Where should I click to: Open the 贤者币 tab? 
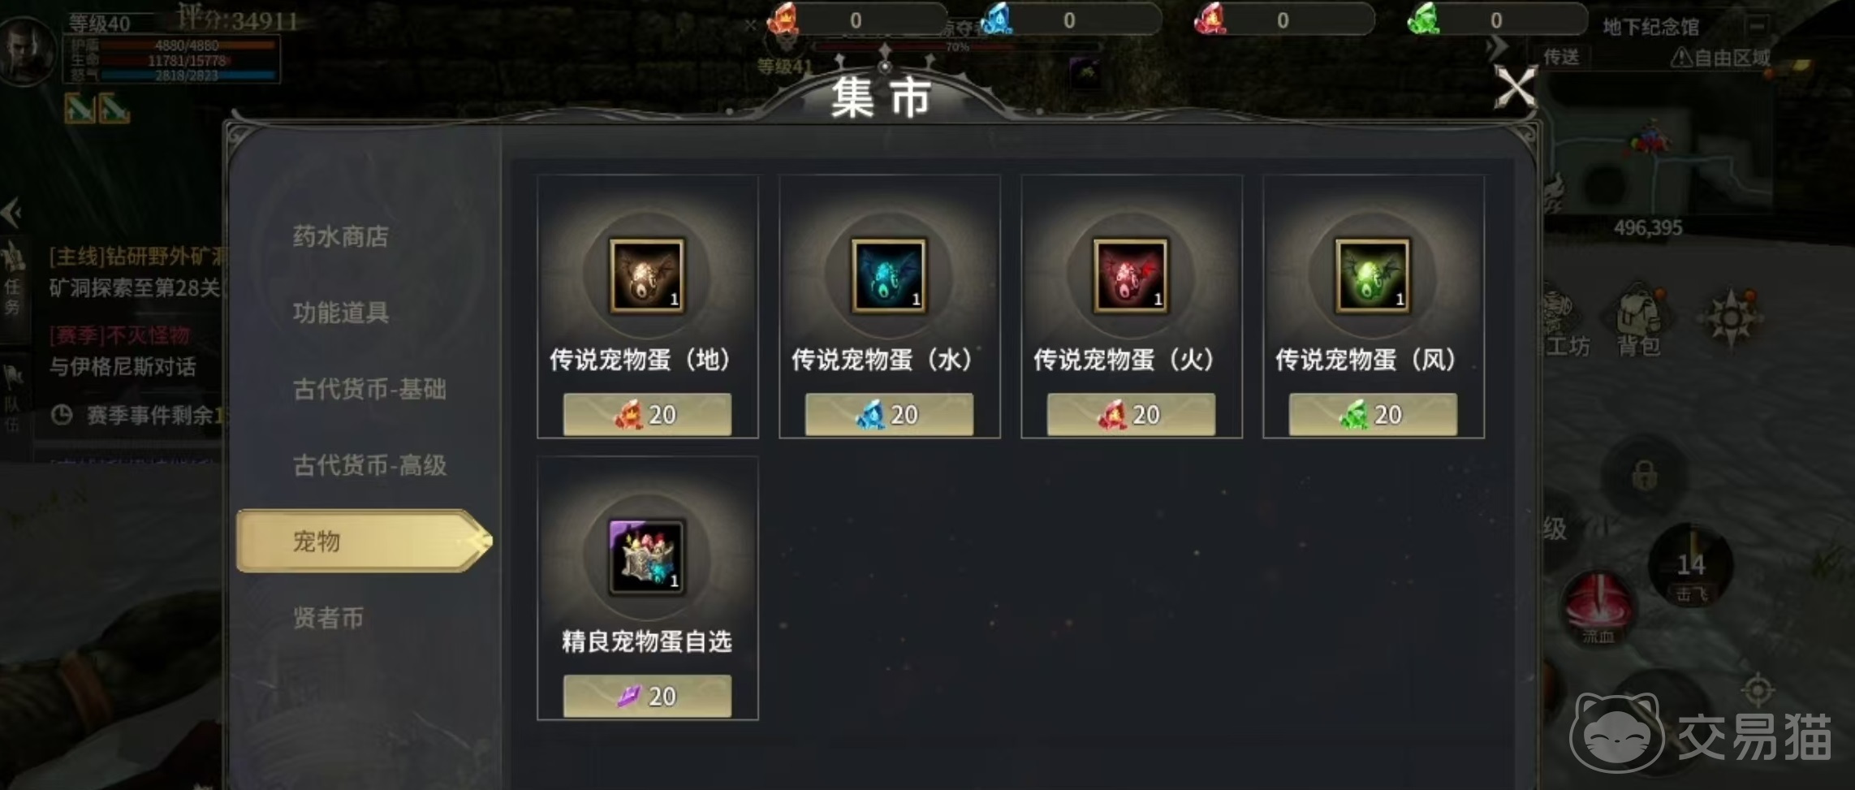(x=328, y=618)
